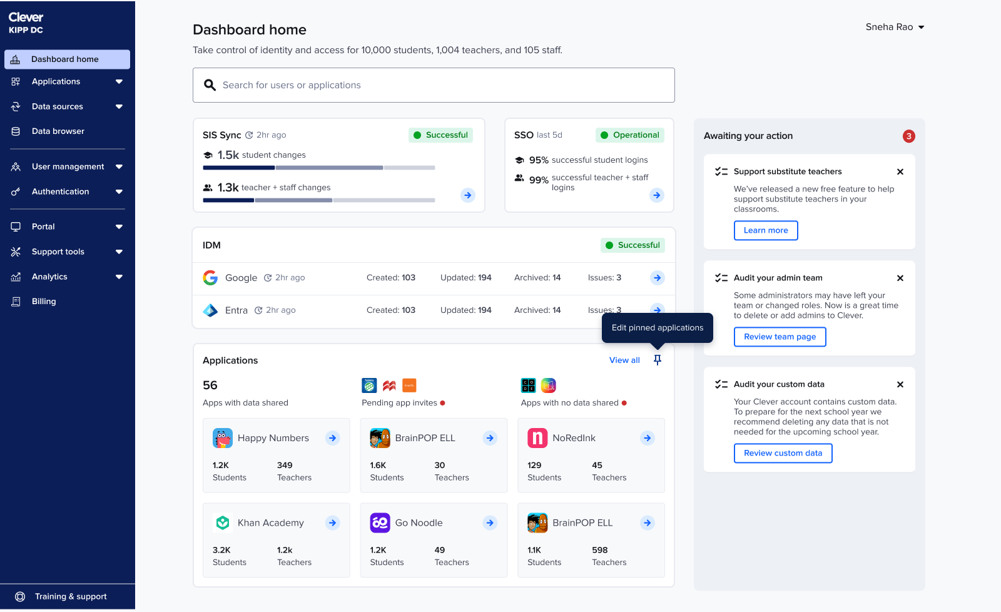Image resolution: width=1001 pixels, height=612 pixels.
Task: Expand the User management menu
Action: coord(119,166)
